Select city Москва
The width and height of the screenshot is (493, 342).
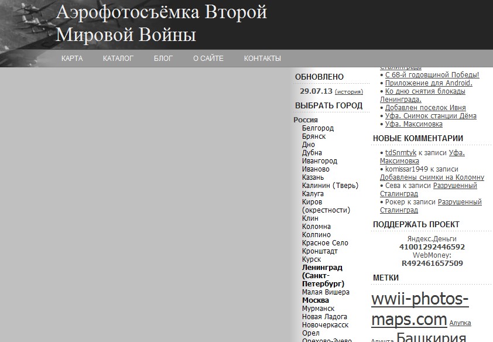tap(316, 300)
